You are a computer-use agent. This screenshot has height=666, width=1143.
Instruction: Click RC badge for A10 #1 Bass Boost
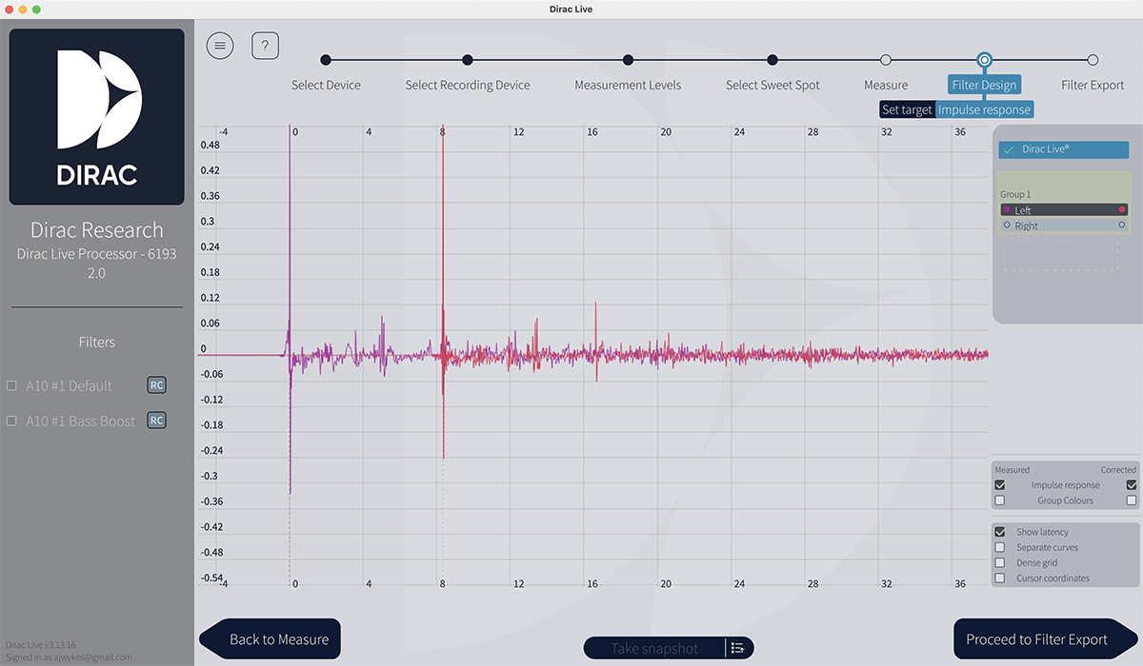coord(156,421)
